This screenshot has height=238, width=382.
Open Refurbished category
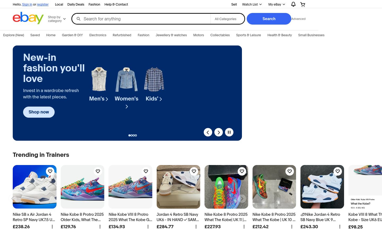tap(122, 35)
